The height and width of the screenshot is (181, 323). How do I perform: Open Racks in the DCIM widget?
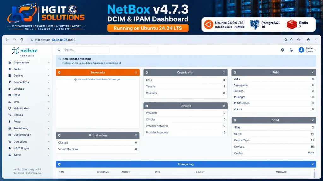coord(238,134)
